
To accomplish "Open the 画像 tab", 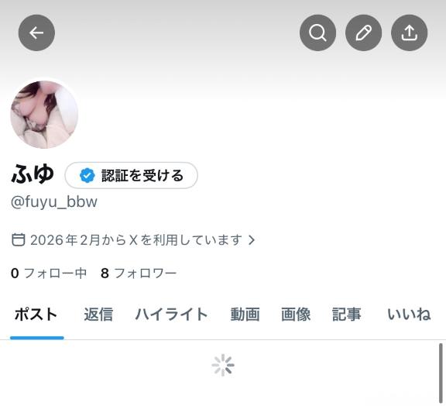I will pyautogui.click(x=296, y=315).
